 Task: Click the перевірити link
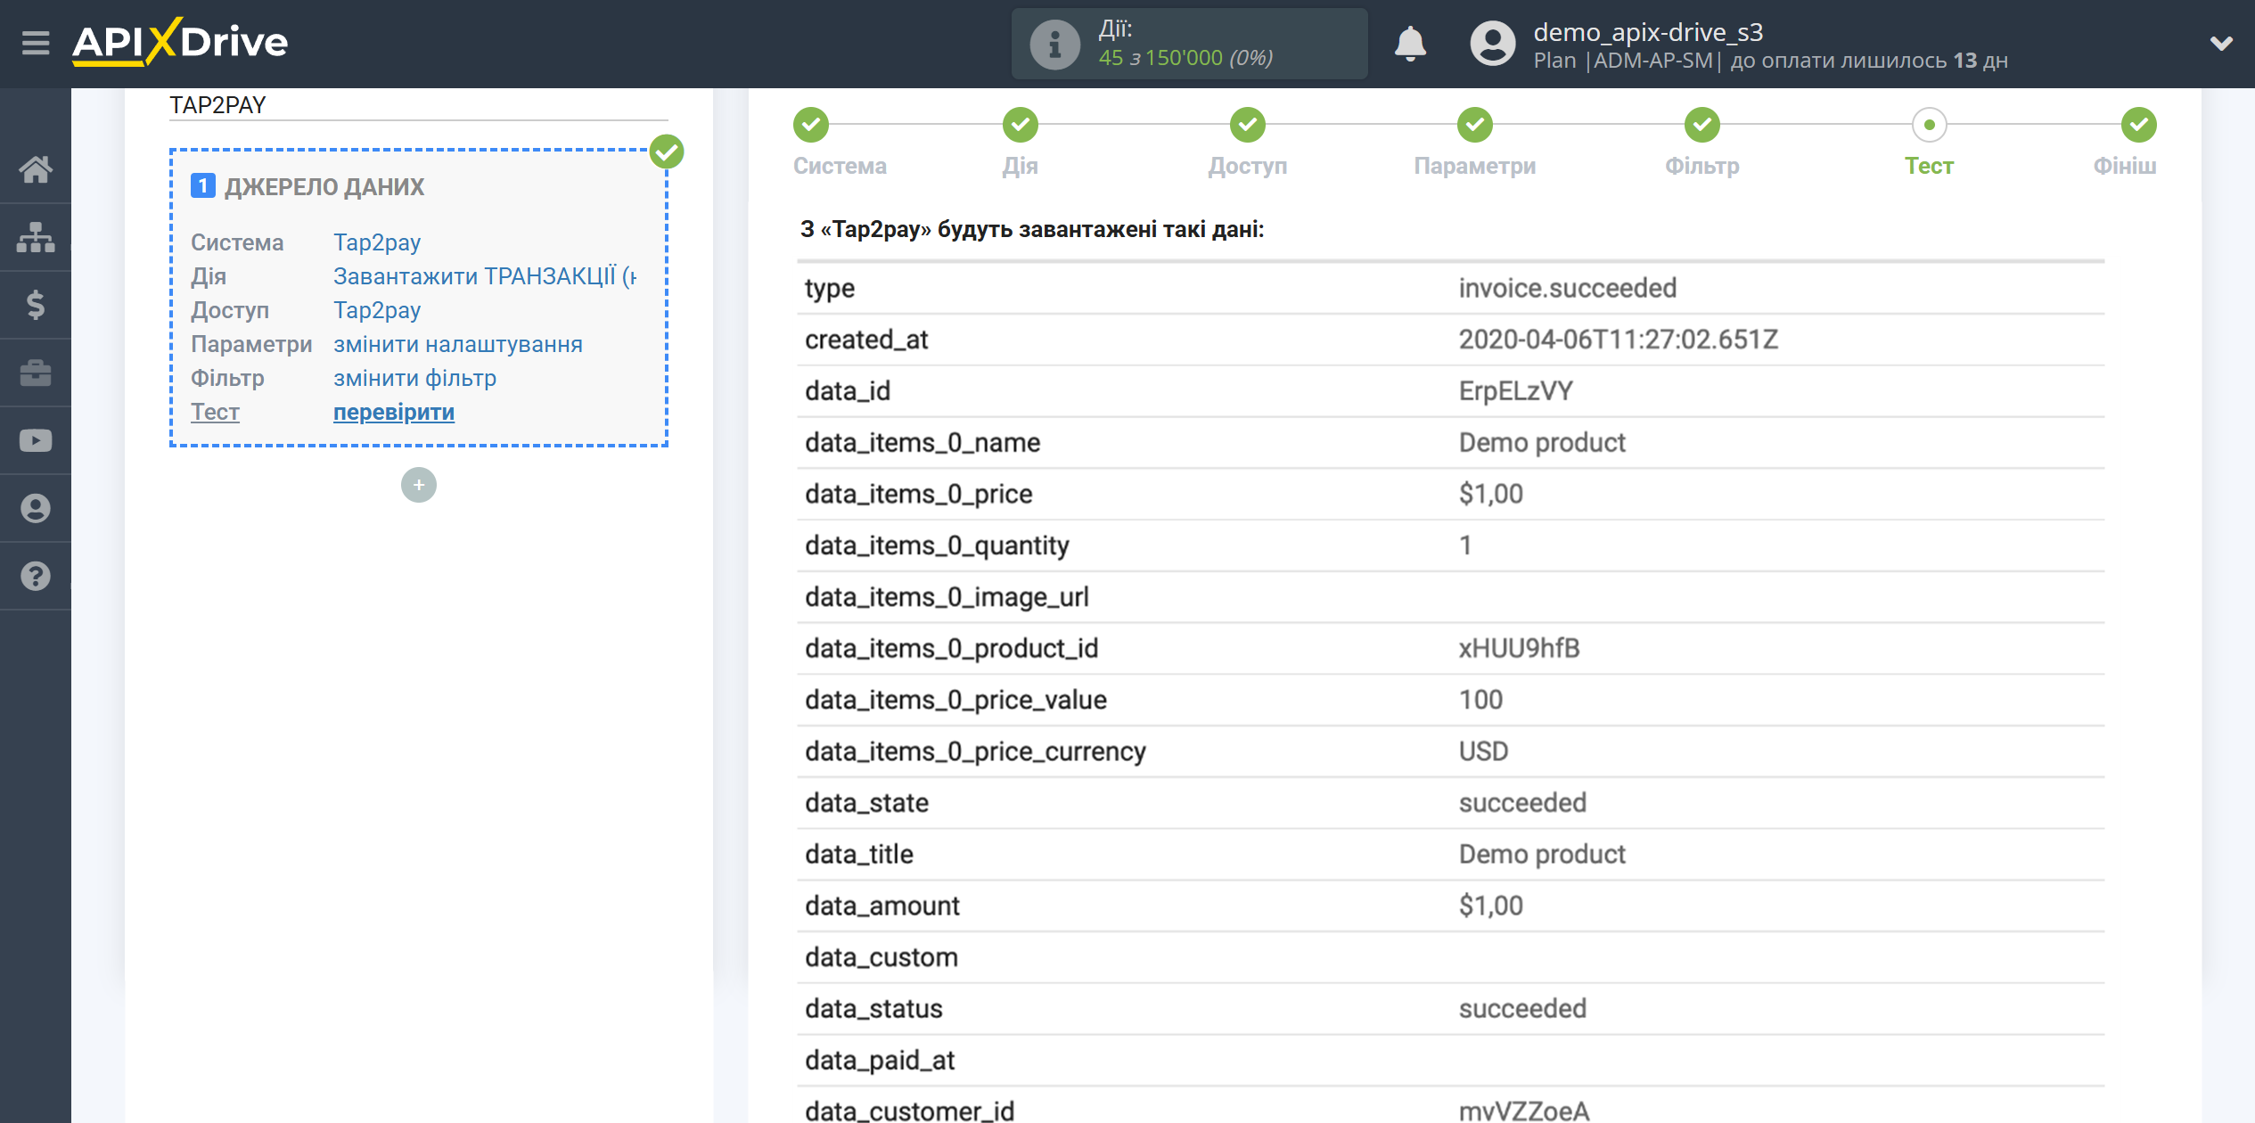tap(394, 412)
